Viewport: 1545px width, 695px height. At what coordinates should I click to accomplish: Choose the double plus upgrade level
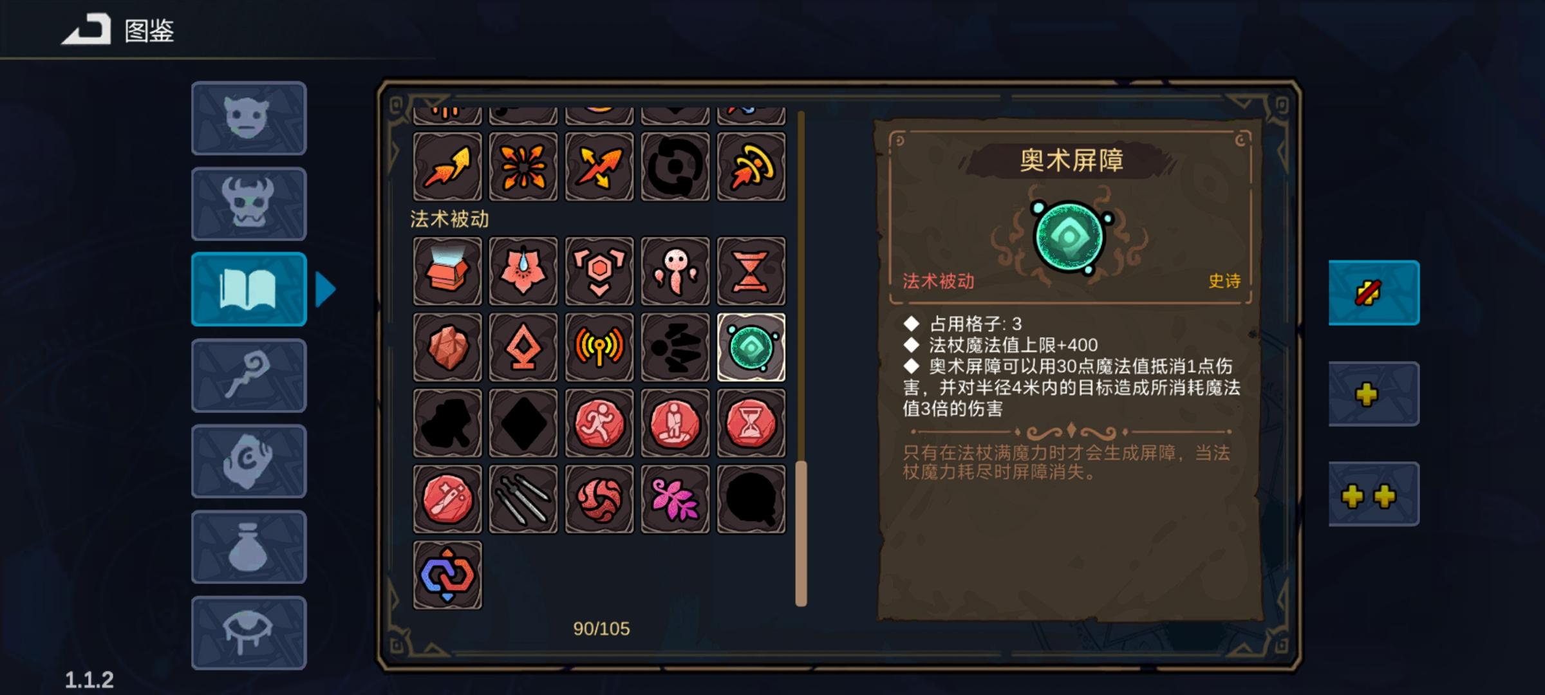click(x=1374, y=494)
